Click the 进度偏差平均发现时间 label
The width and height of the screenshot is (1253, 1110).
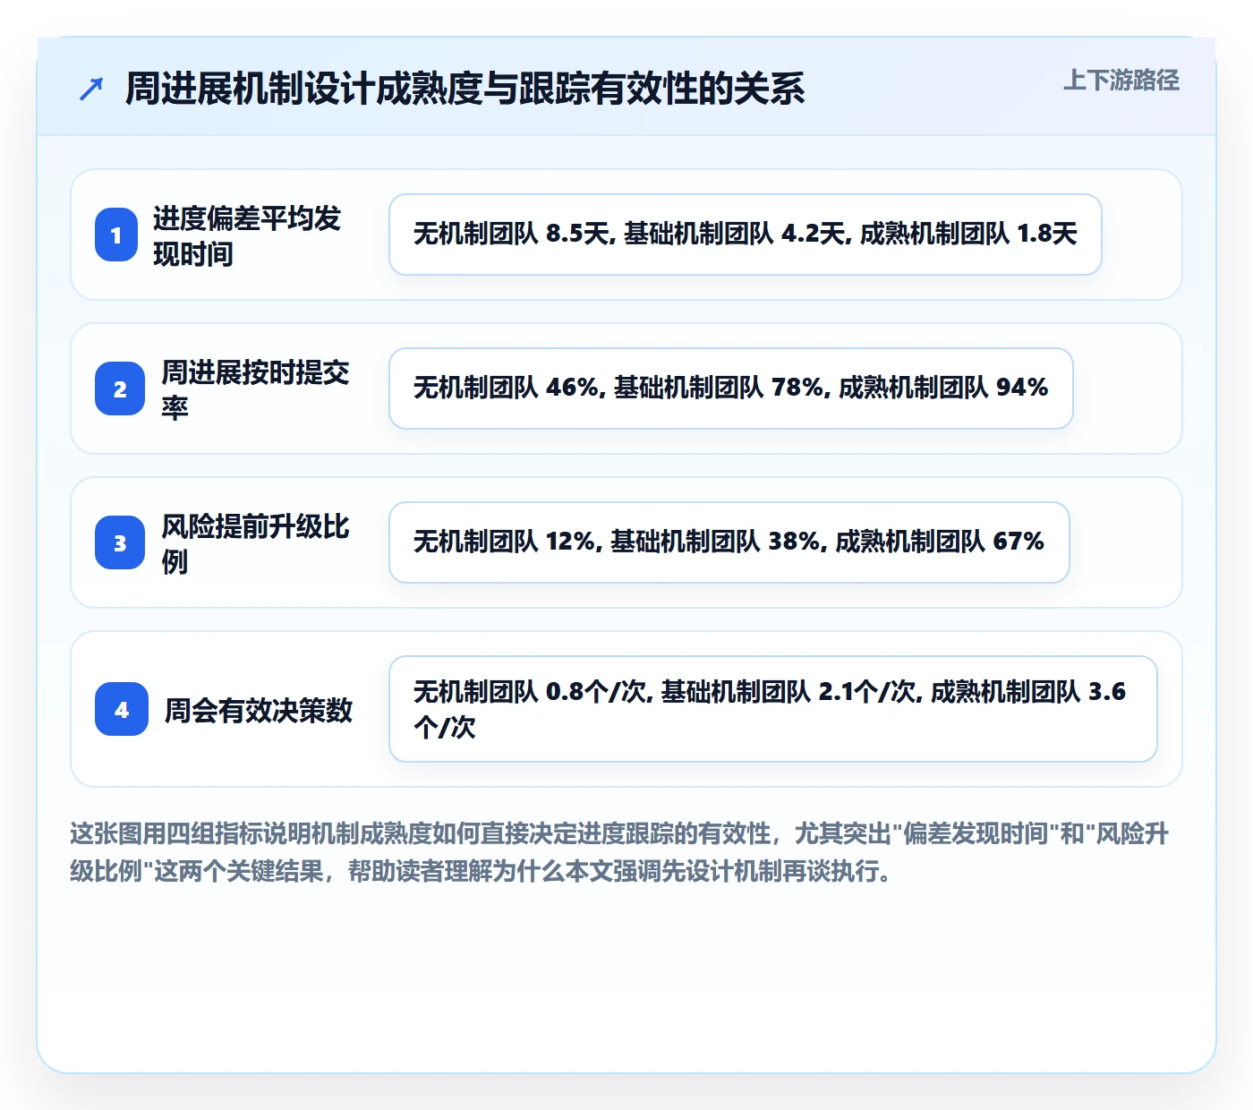click(247, 235)
